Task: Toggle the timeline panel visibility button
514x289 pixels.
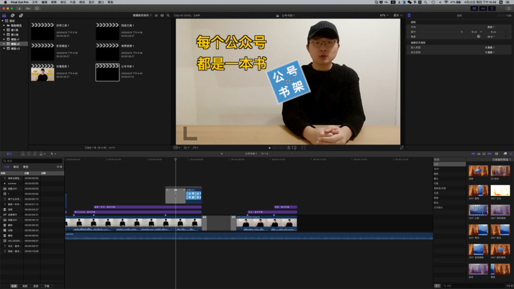Action: 483,8
